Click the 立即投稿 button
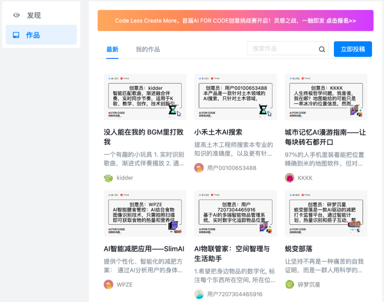 pyautogui.click(x=353, y=49)
